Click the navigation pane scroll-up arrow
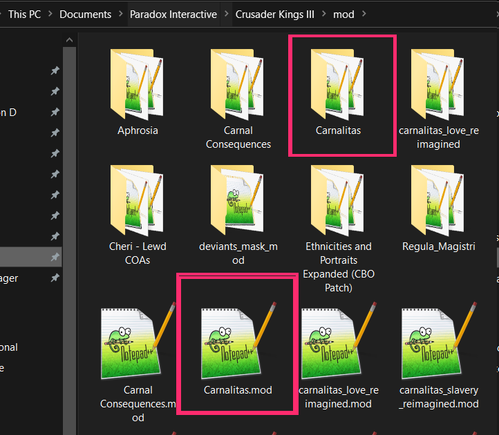Image resolution: width=499 pixels, height=435 pixels. click(x=69, y=40)
